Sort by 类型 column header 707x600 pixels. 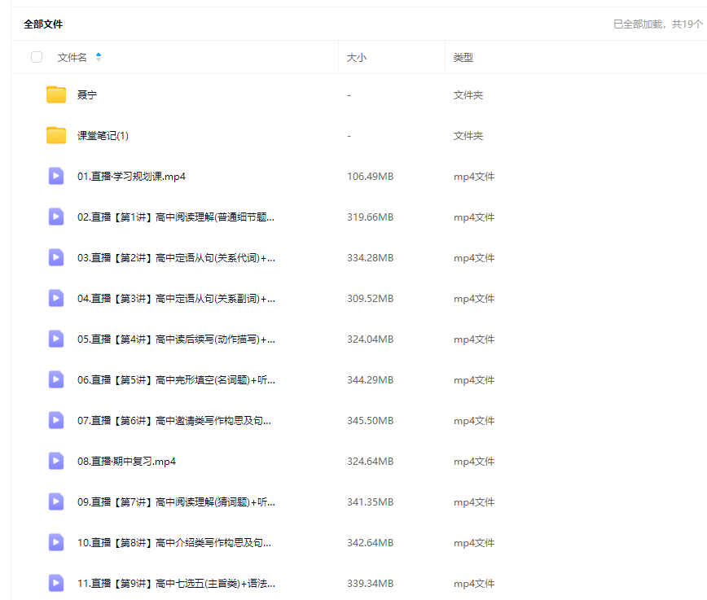[x=463, y=58]
